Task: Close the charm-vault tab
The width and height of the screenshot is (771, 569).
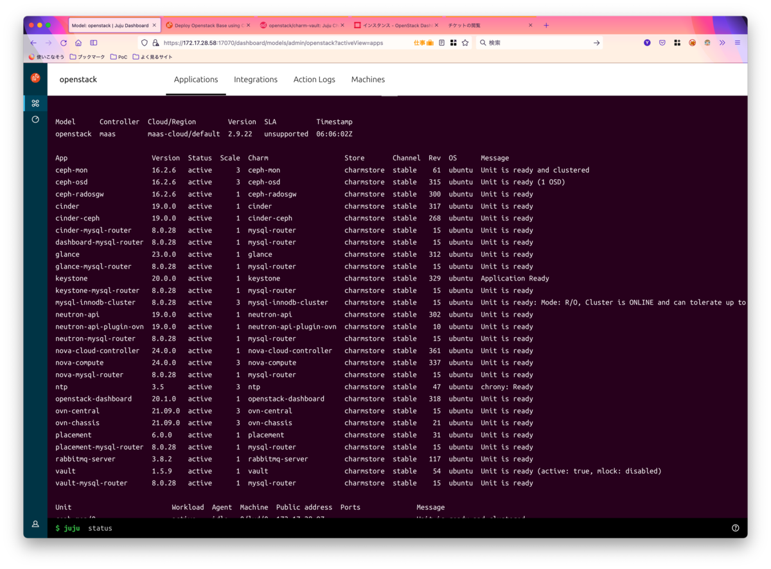Action: click(x=342, y=26)
